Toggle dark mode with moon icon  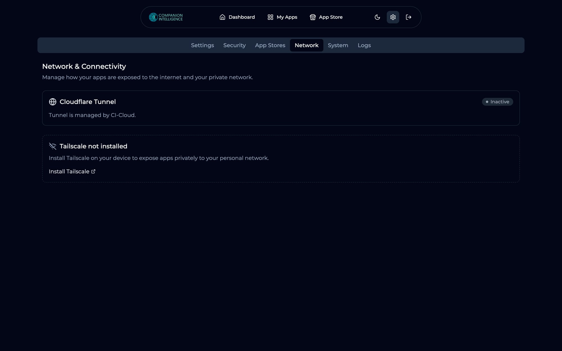tap(377, 17)
